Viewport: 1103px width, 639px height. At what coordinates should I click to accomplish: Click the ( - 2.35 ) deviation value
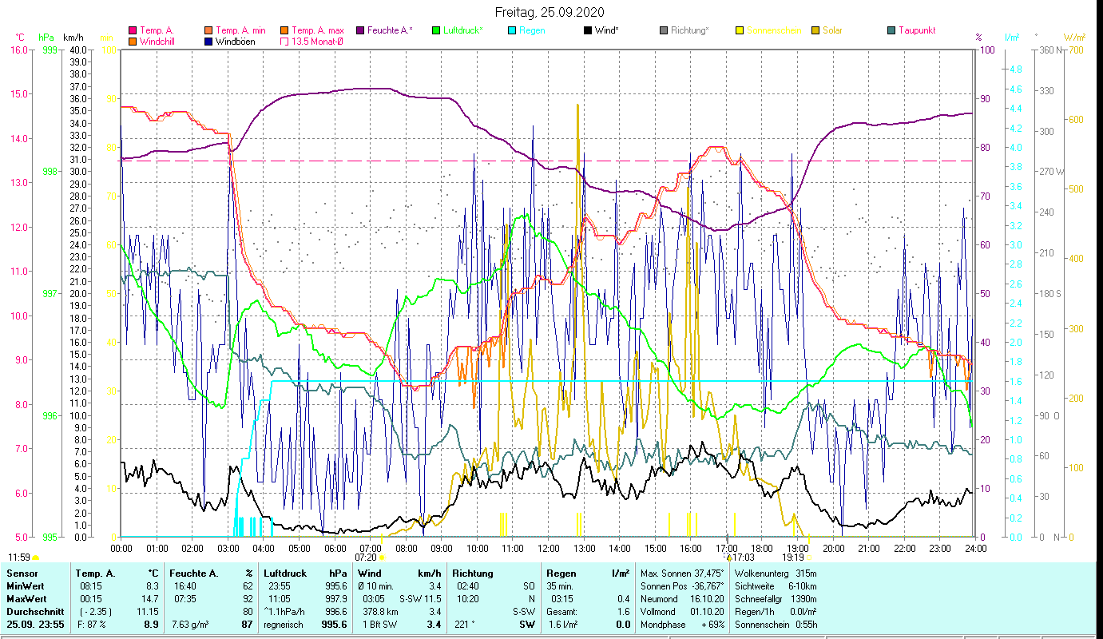click(x=96, y=612)
